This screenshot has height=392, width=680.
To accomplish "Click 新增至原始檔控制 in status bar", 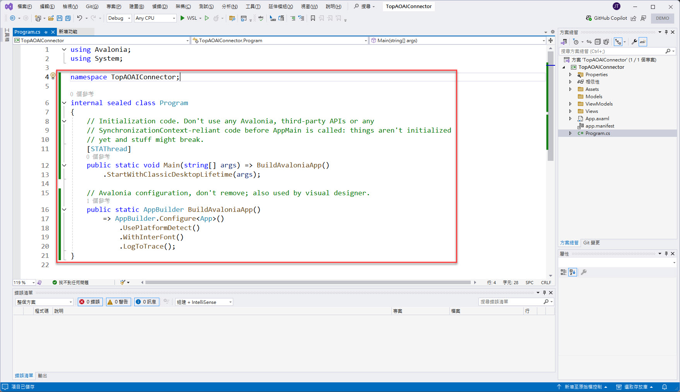I will coord(582,387).
